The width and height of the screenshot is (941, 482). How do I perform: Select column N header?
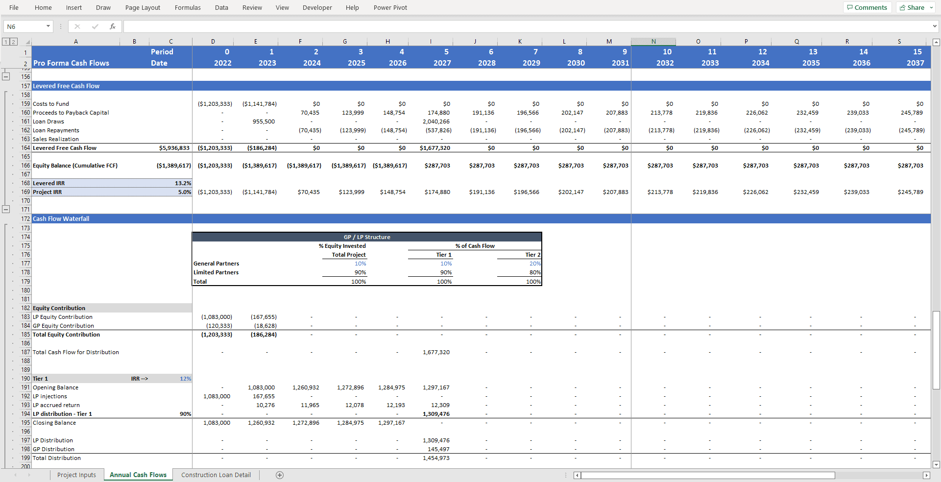(653, 42)
